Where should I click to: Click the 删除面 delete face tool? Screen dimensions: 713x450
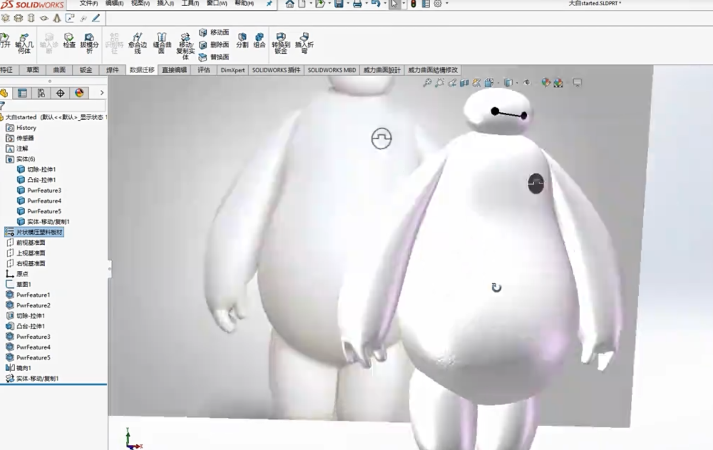pyautogui.click(x=214, y=45)
